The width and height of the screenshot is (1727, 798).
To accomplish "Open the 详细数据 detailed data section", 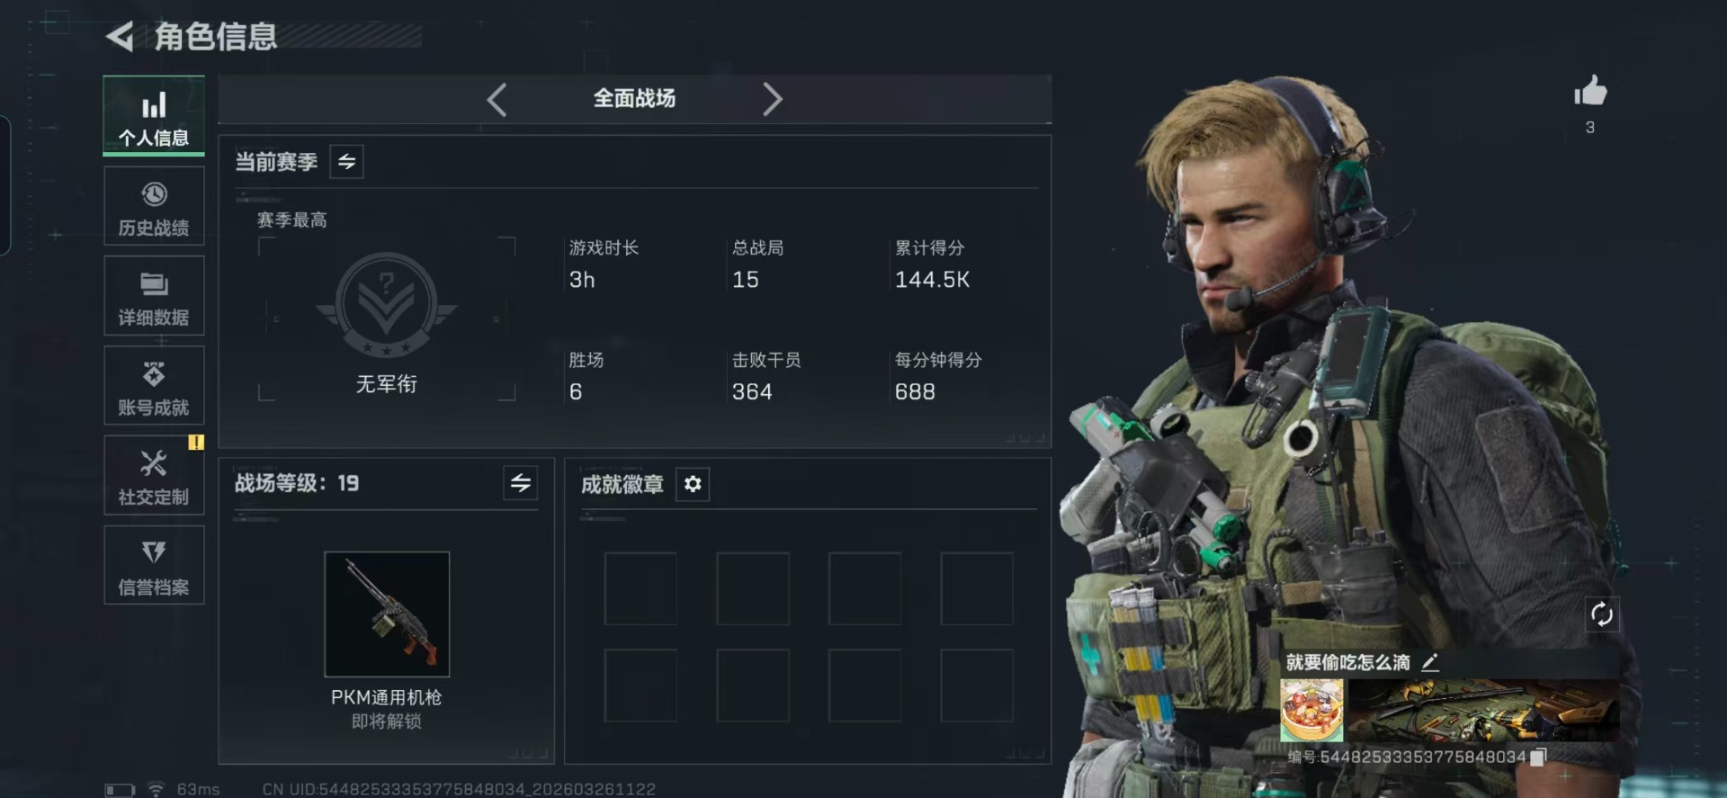I will click(x=154, y=297).
